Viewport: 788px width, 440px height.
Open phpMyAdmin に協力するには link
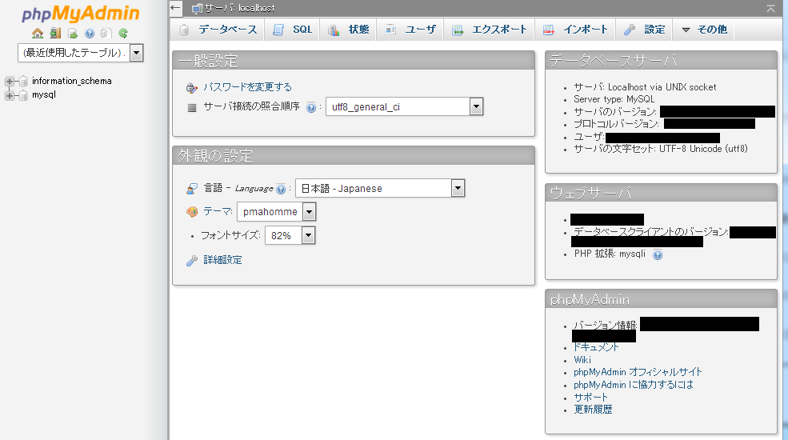click(634, 385)
